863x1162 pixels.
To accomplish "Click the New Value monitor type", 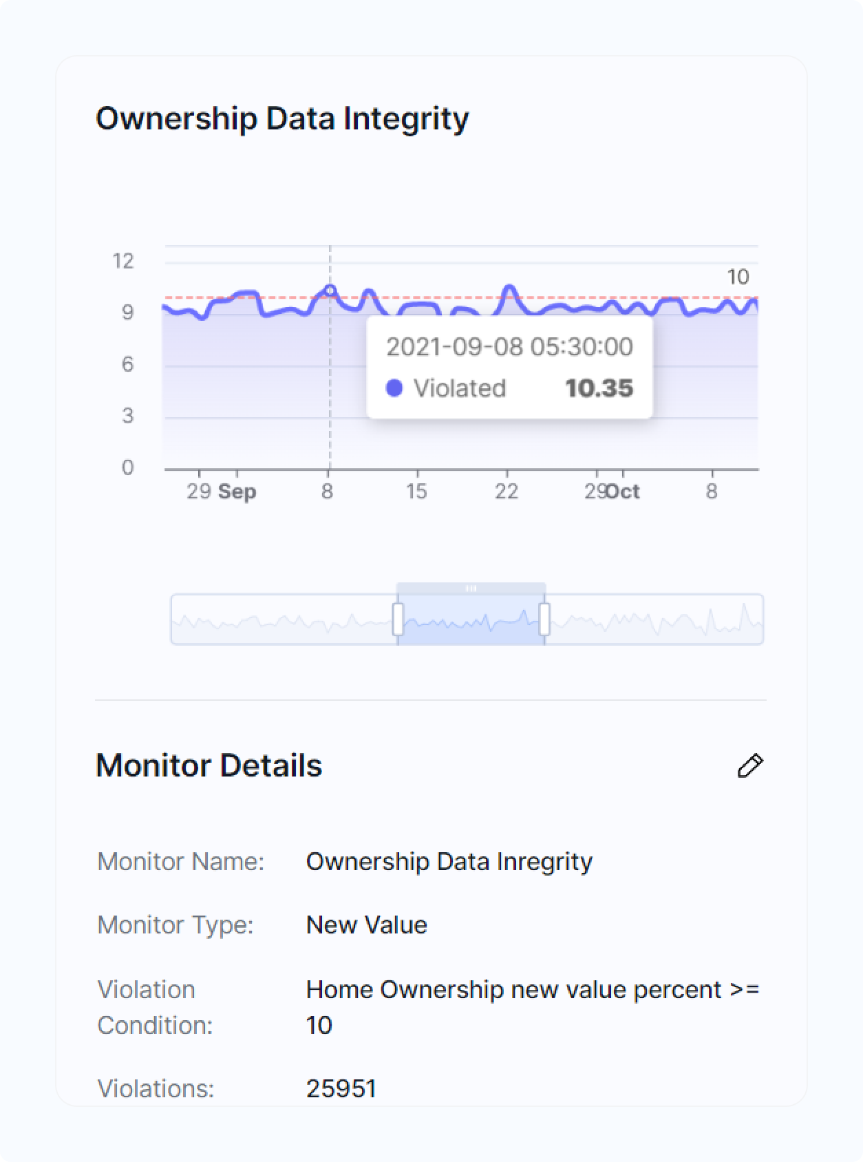I will click(x=366, y=925).
